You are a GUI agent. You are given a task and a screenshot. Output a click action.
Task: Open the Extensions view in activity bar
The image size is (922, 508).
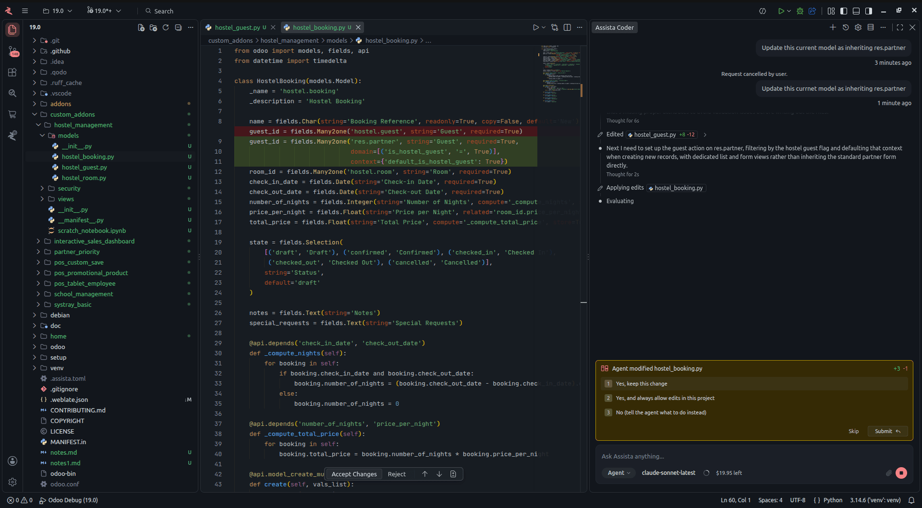[x=12, y=72]
